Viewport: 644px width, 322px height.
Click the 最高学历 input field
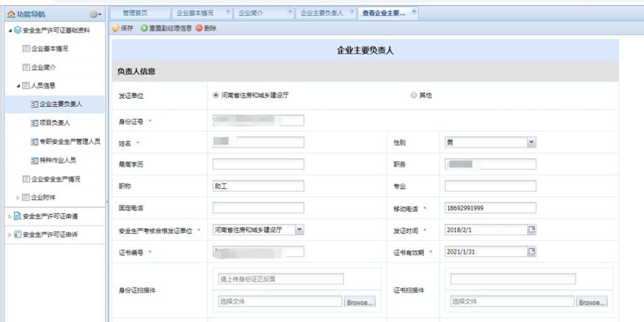tap(258, 164)
